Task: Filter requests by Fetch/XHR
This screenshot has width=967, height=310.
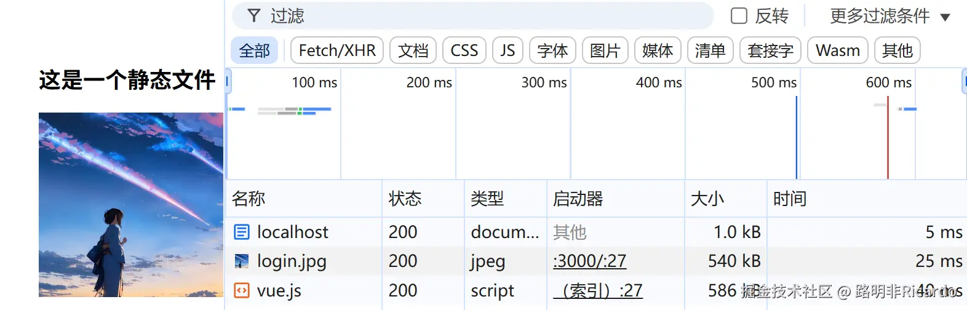Action: point(336,50)
